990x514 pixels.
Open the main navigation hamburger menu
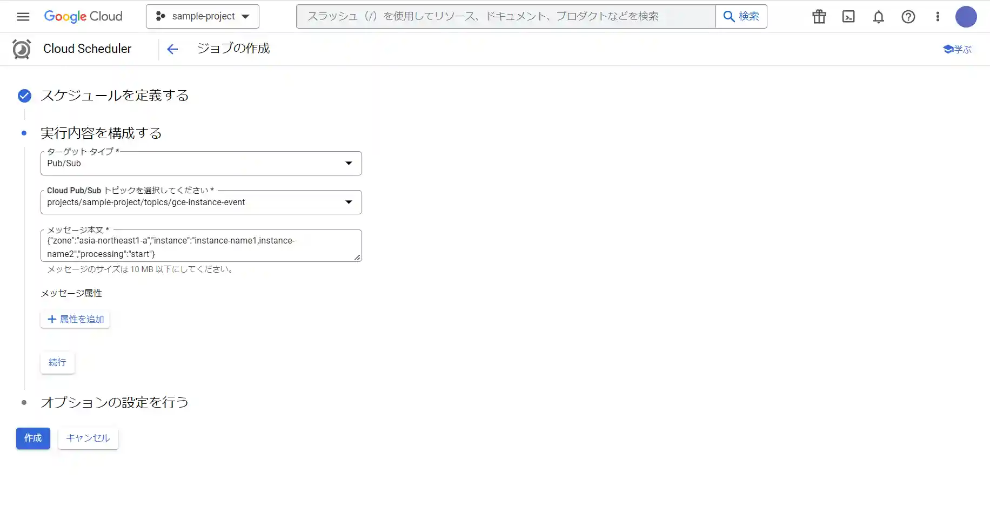pyautogui.click(x=23, y=16)
